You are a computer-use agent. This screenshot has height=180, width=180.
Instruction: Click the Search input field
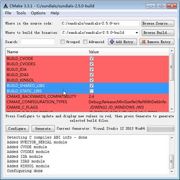pos(38,42)
